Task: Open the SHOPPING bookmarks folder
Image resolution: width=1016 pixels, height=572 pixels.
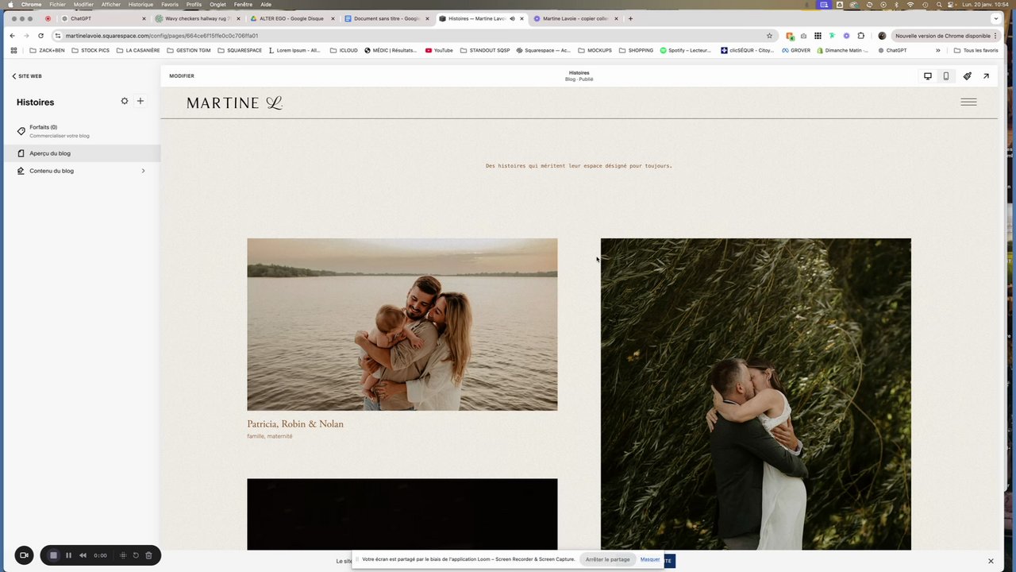Action: coord(636,50)
